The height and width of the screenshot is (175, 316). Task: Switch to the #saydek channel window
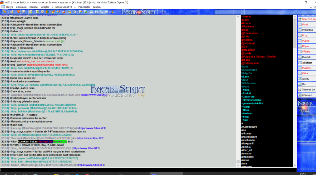307,57
